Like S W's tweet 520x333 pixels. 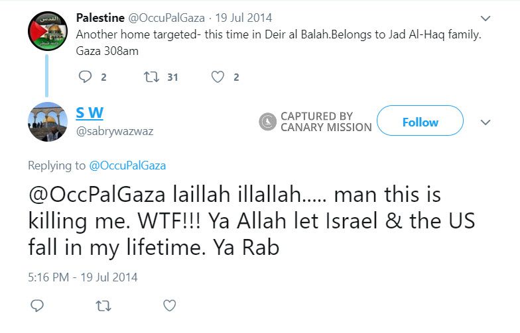(170, 305)
